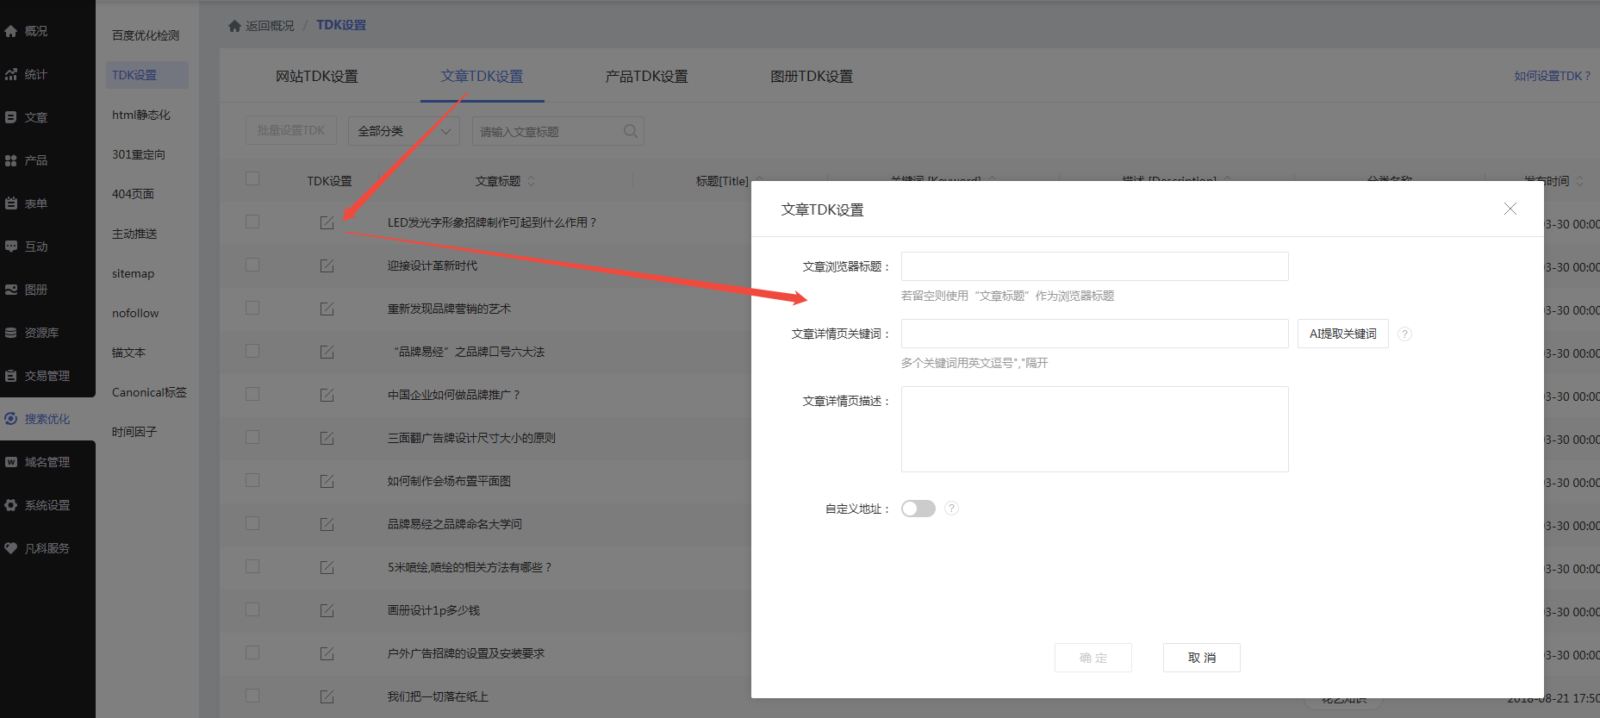Viewport: 1600px width, 718px height.
Task: Open the 全部分类 category dropdown
Action: (x=404, y=131)
